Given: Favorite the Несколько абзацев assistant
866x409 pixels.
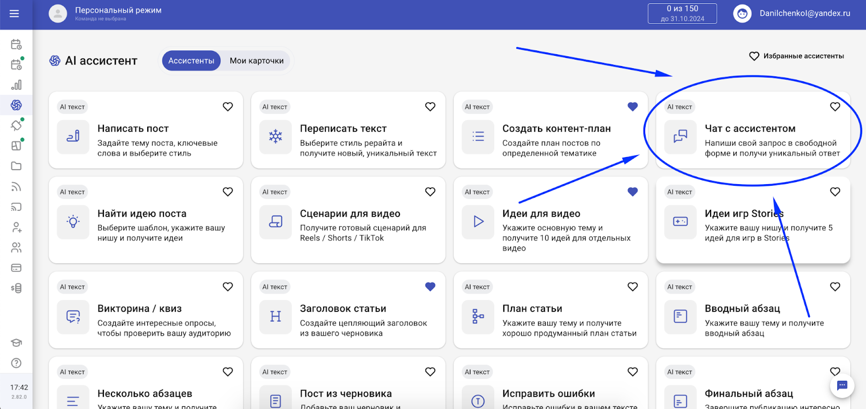Looking at the screenshot, I should (x=228, y=372).
